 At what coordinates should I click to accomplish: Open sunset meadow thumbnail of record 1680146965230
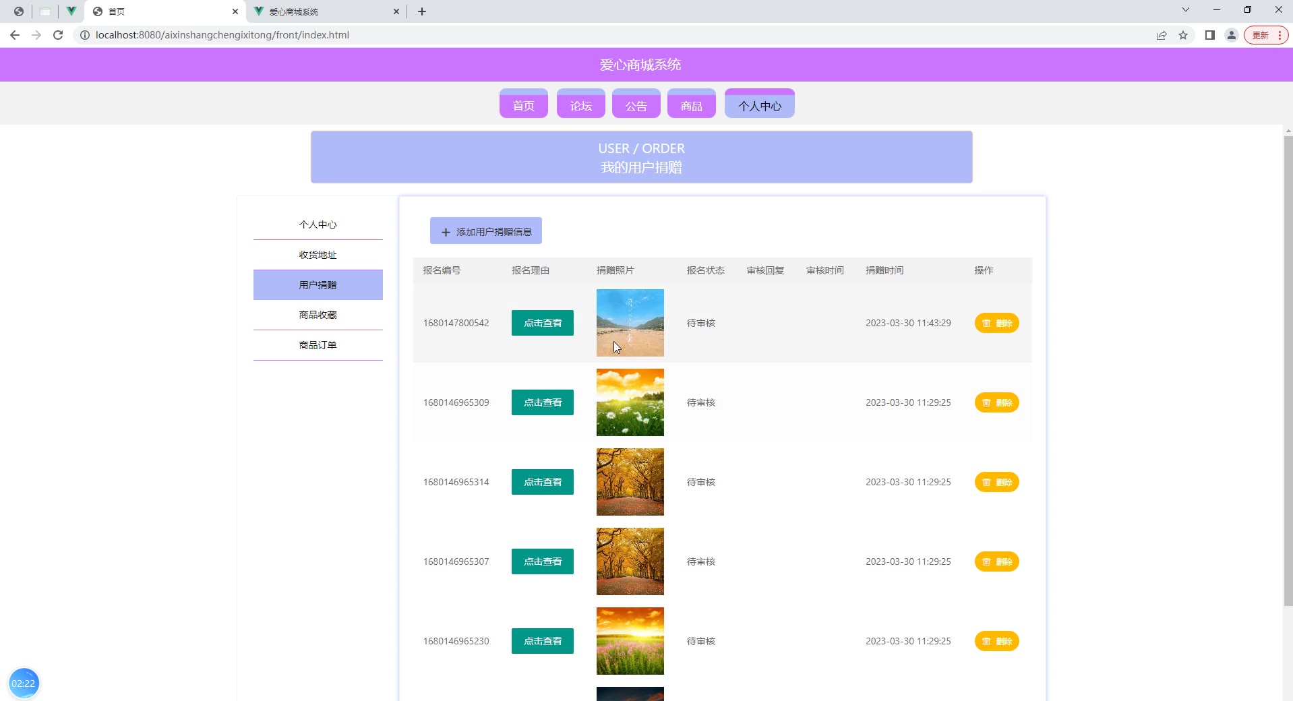630,641
